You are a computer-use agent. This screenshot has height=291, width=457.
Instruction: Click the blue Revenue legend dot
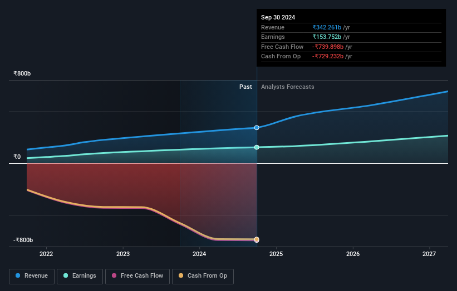click(x=18, y=275)
